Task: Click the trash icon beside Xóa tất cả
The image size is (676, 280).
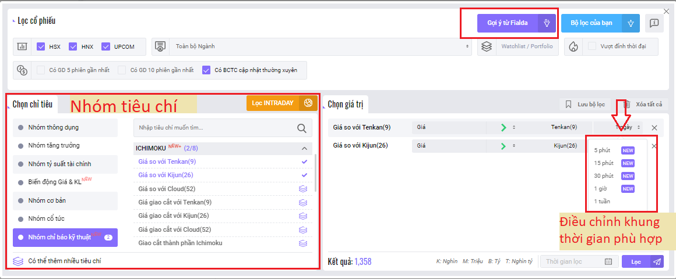Action: point(627,105)
